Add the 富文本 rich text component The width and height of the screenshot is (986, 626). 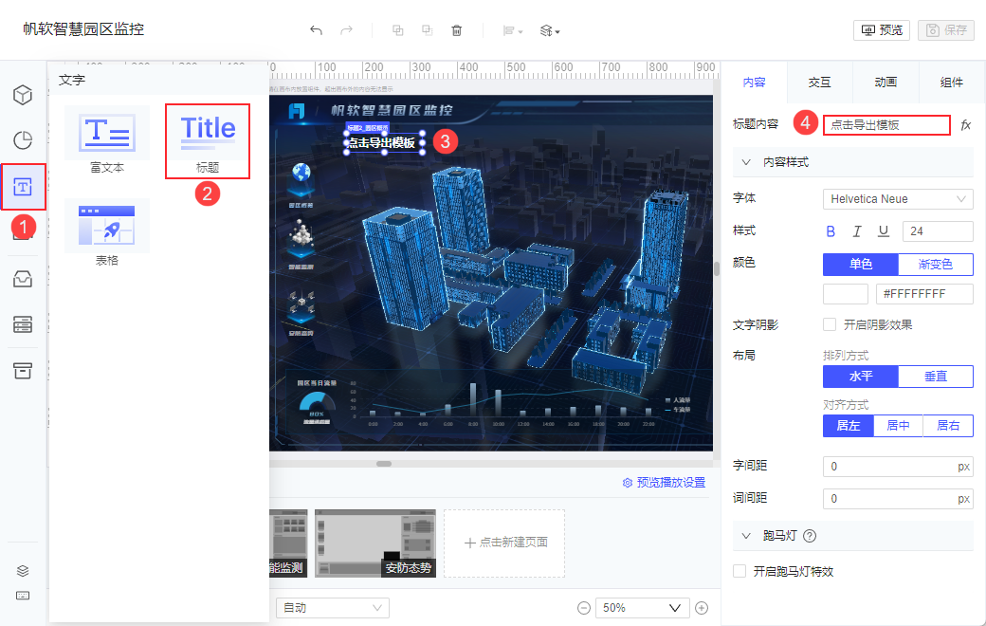point(107,141)
